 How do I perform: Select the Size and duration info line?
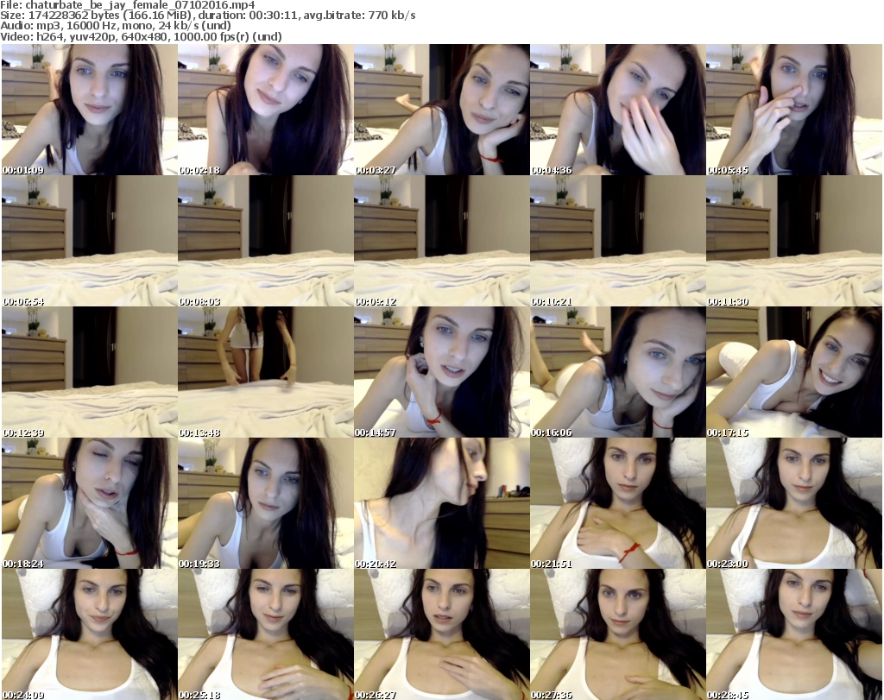click(208, 16)
